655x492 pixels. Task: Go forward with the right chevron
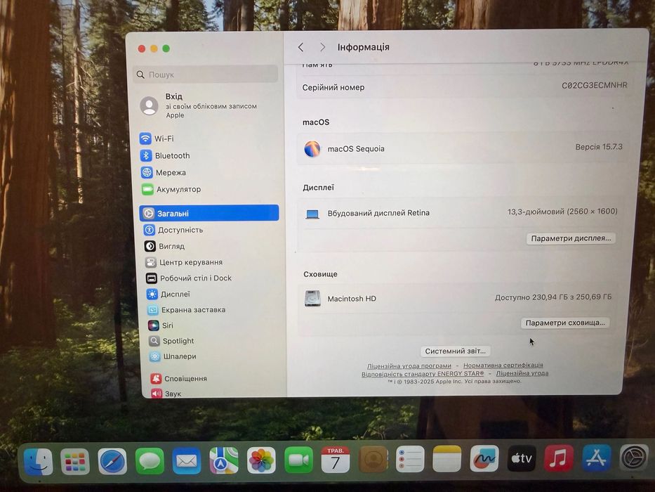click(x=322, y=47)
